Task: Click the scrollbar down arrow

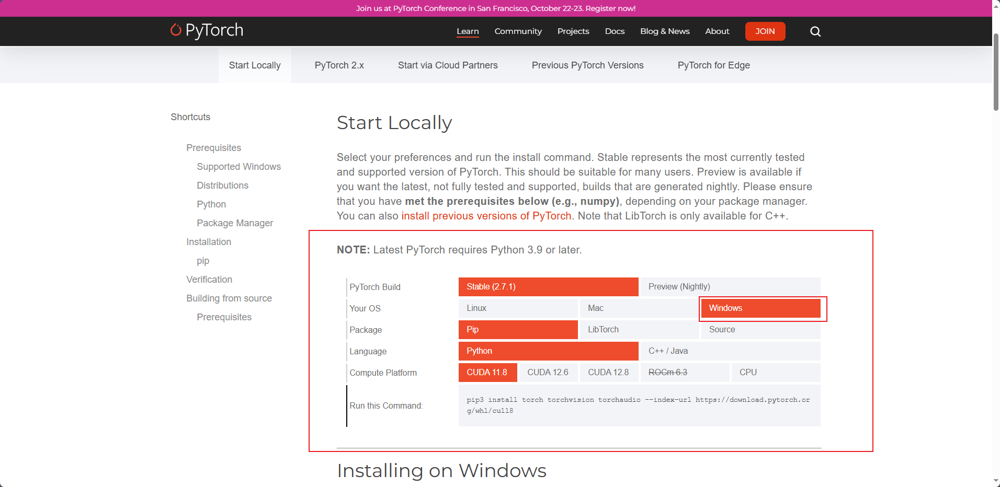Action: point(996,482)
